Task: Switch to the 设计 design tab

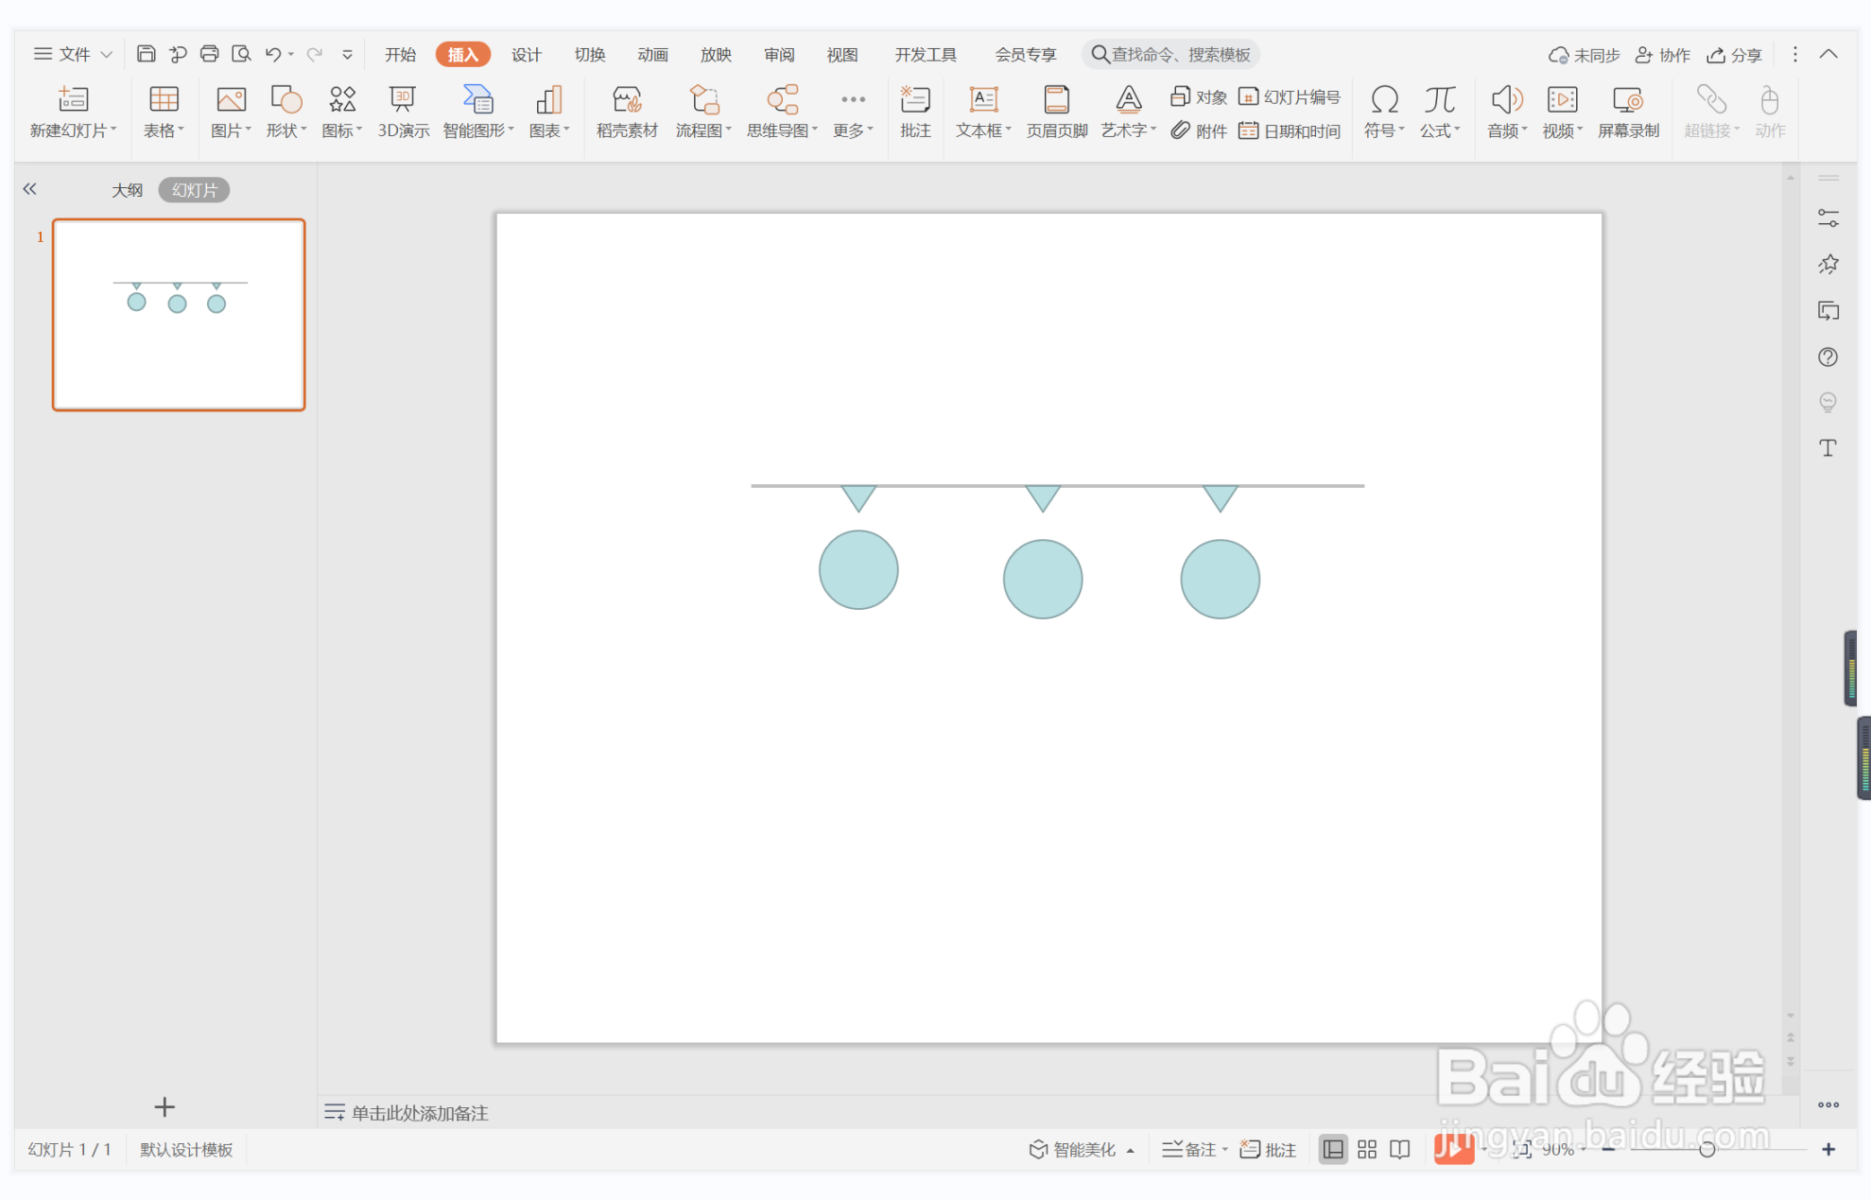Action: coord(526,54)
